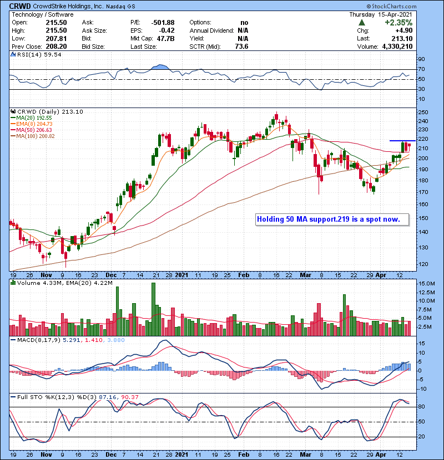Click the Prev Close value 208.20
This screenshot has width=444, height=460.
(56, 47)
